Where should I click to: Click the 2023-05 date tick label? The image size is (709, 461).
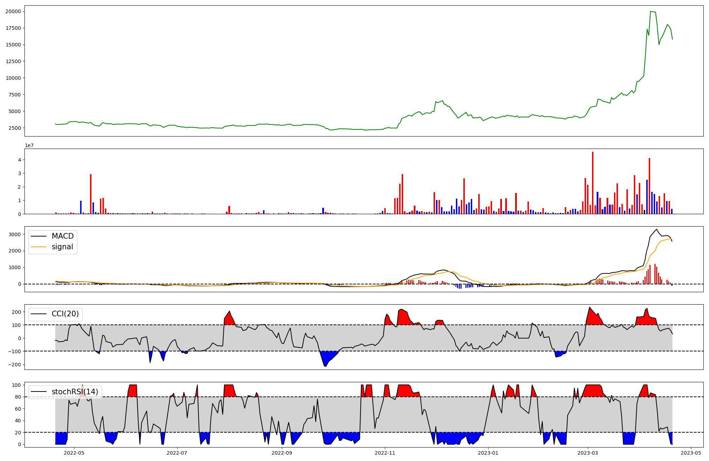click(x=691, y=452)
